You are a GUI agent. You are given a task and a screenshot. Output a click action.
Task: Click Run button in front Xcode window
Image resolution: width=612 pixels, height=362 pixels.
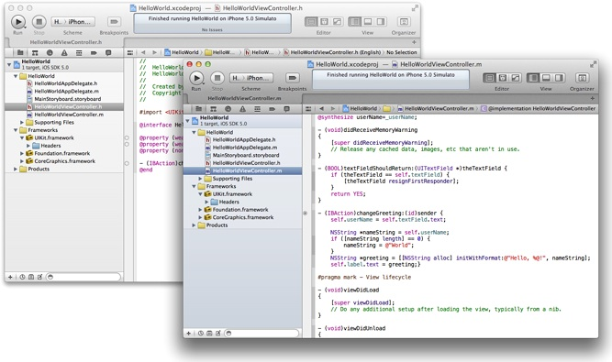196,78
